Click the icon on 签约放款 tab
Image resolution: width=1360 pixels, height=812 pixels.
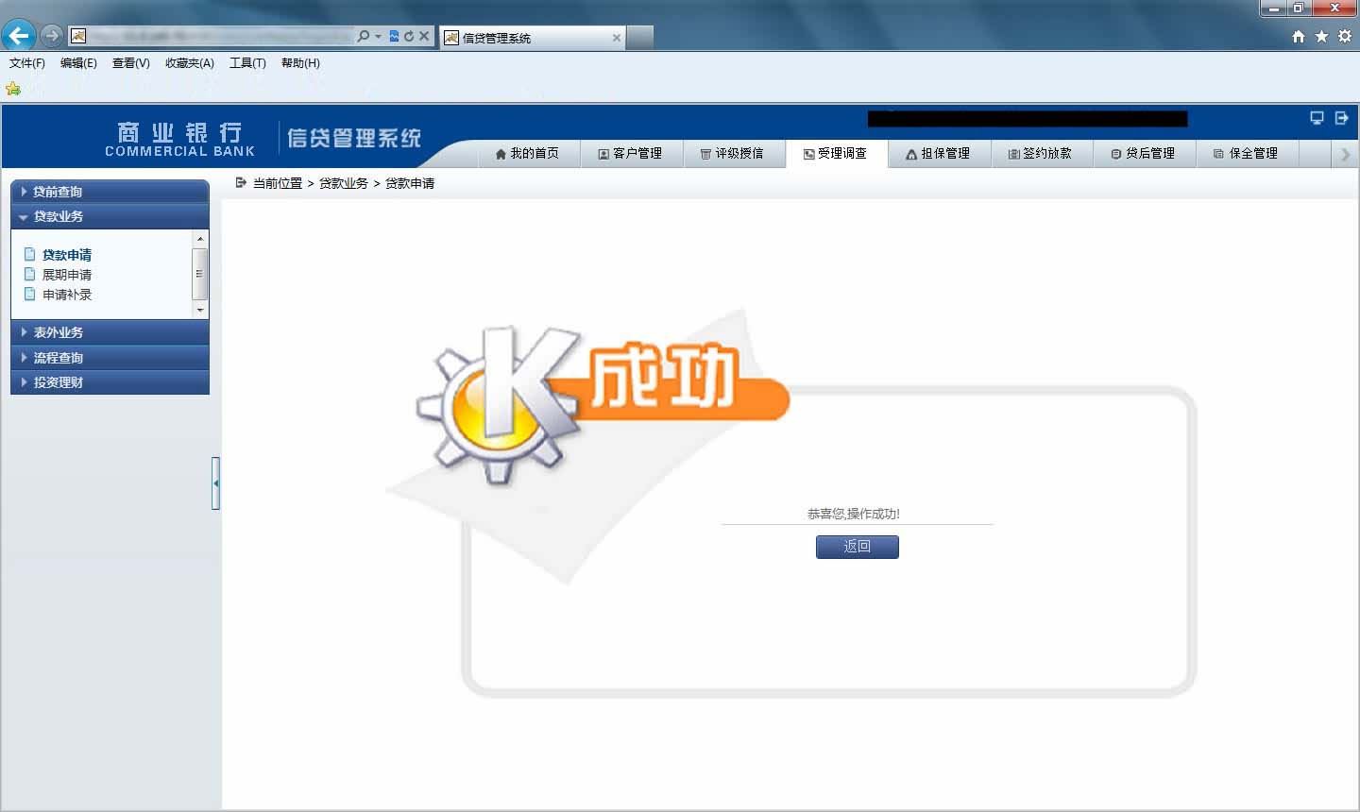point(1014,154)
